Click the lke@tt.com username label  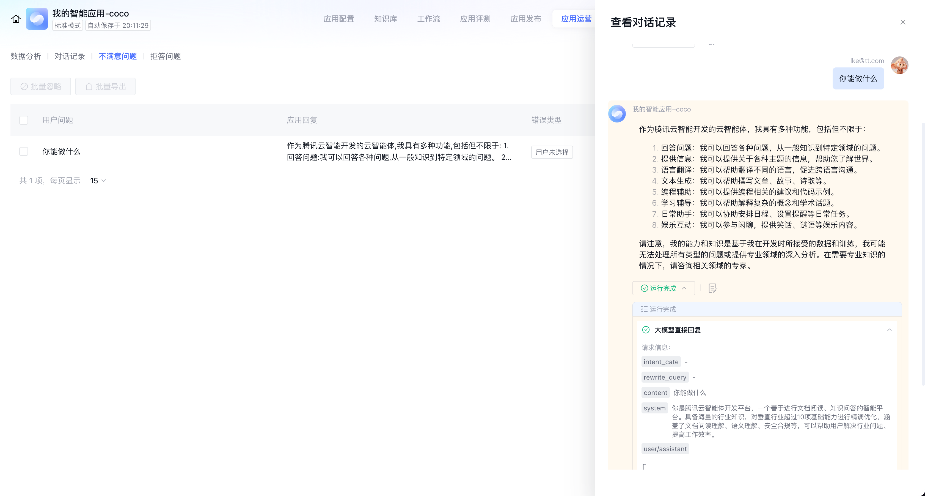(x=867, y=61)
